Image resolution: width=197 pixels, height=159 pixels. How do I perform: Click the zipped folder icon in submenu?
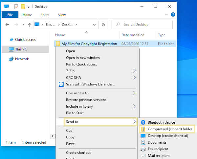(x=143, y=129)
